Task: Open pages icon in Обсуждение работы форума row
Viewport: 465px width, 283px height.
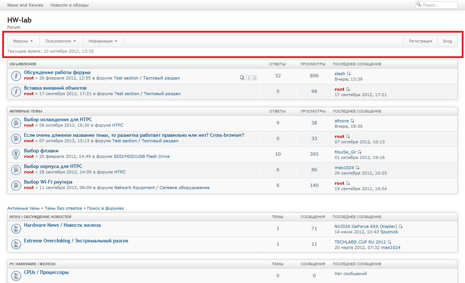Action: coord(242,78)
